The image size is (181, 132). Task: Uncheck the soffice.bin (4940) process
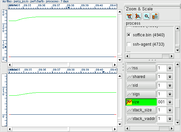[129, 35]
